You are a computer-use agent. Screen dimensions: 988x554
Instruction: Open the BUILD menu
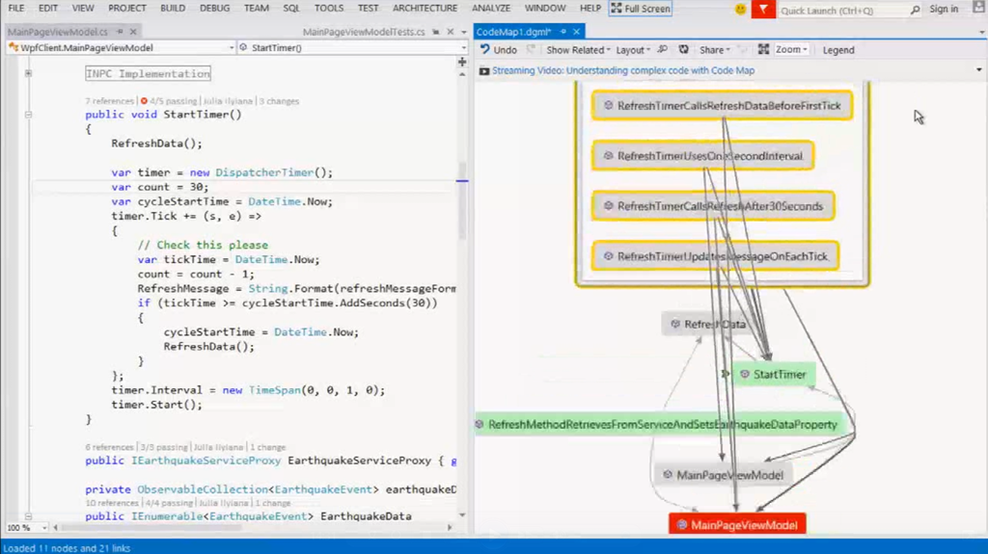[x=173, y=8]
